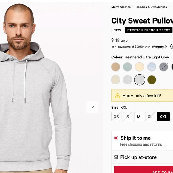Screen dimensions: 173x173
Task: Choose the crossed-out dark grey swatch
Action: click(164, 67)
